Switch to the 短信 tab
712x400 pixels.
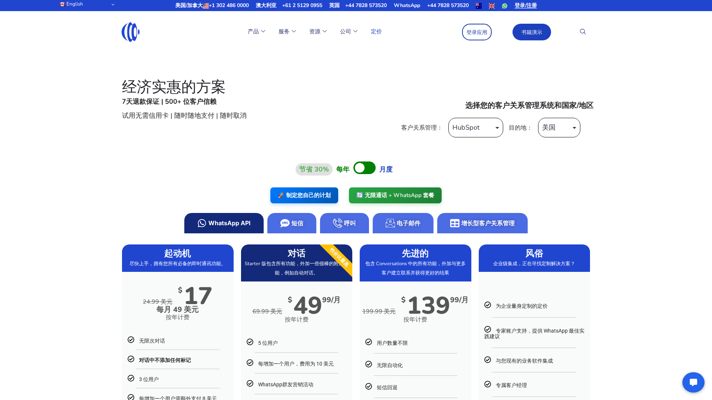coord(291,223)
